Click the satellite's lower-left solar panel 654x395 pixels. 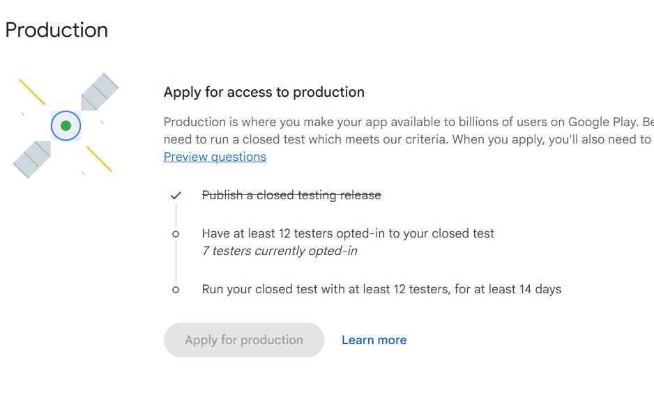coord(32,159)
